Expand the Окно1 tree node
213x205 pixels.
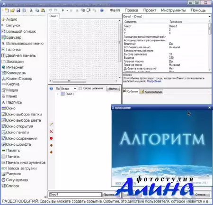57,94
